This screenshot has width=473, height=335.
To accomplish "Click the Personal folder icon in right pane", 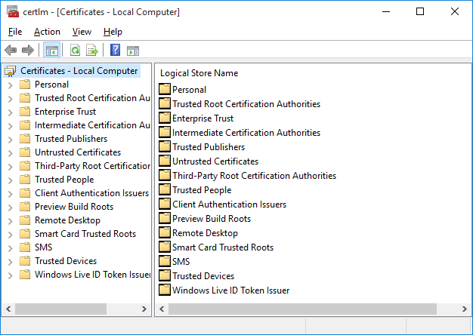I will pyautogui.click(x=165, y=90).
